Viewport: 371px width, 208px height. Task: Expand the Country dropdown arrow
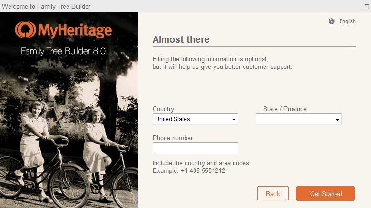[234, 120]
